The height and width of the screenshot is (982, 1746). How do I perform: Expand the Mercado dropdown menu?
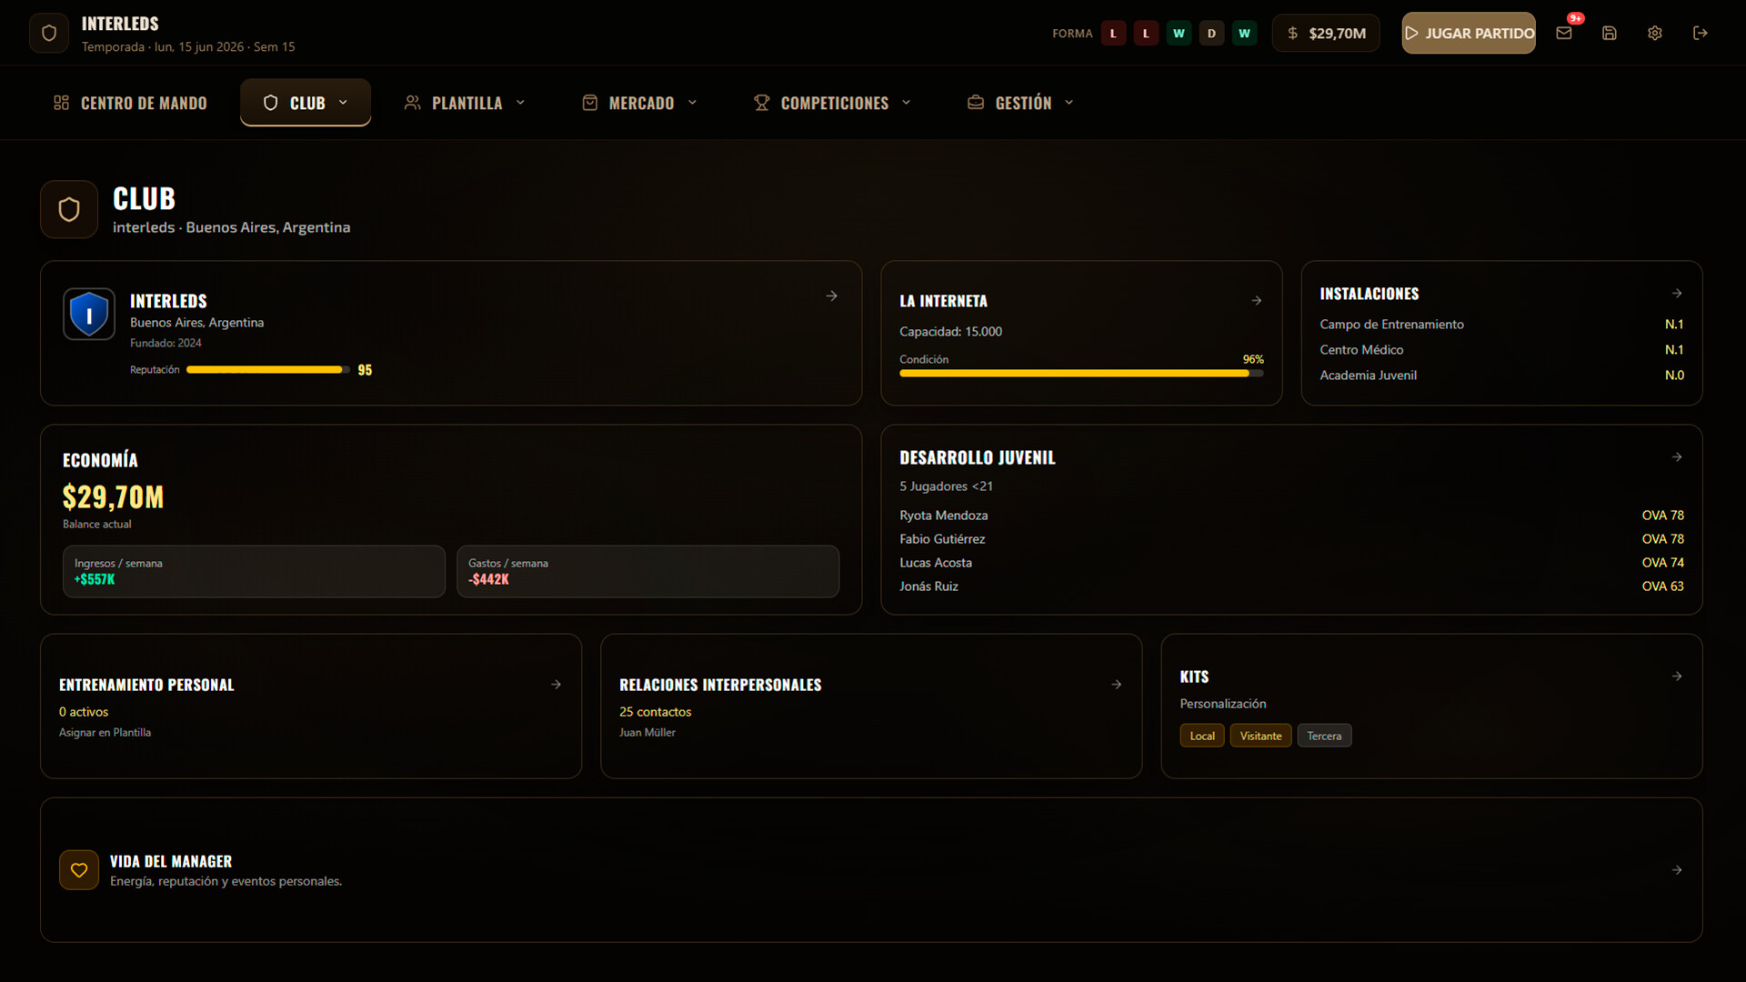coord(640,103)
